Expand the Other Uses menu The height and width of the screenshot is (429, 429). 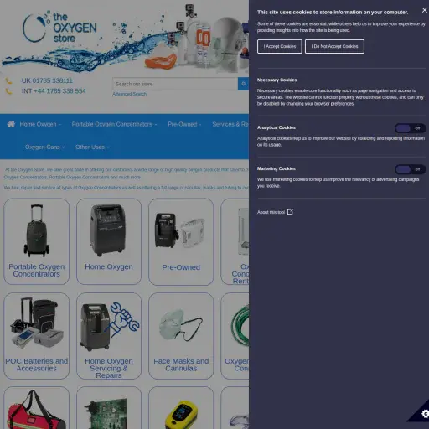point(92,147)
